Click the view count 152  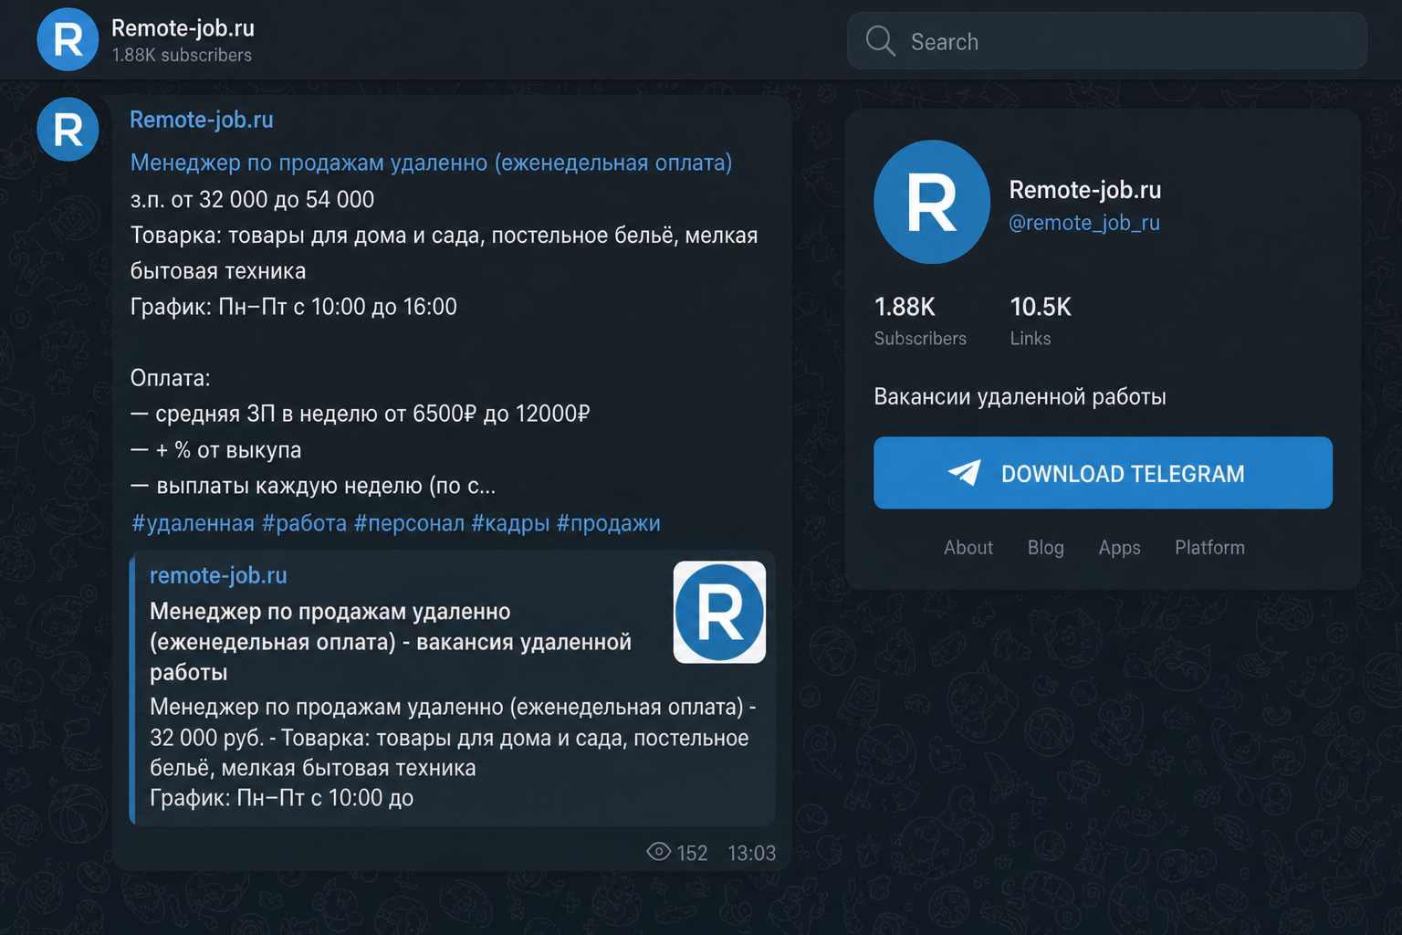[x=692, y=853]
